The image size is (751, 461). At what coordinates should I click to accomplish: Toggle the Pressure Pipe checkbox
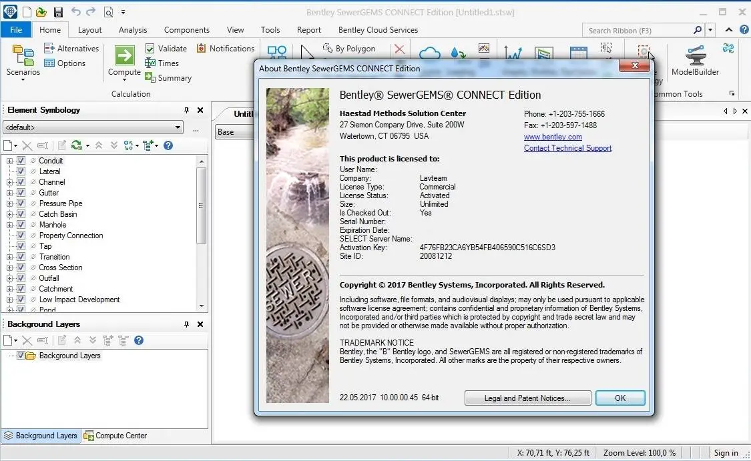point(21,203)
